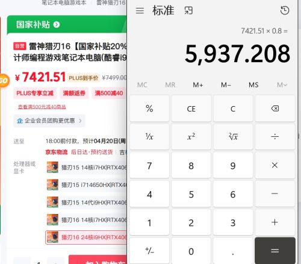
Task: Click digit 1 key
Action: [x=149, y=222]
